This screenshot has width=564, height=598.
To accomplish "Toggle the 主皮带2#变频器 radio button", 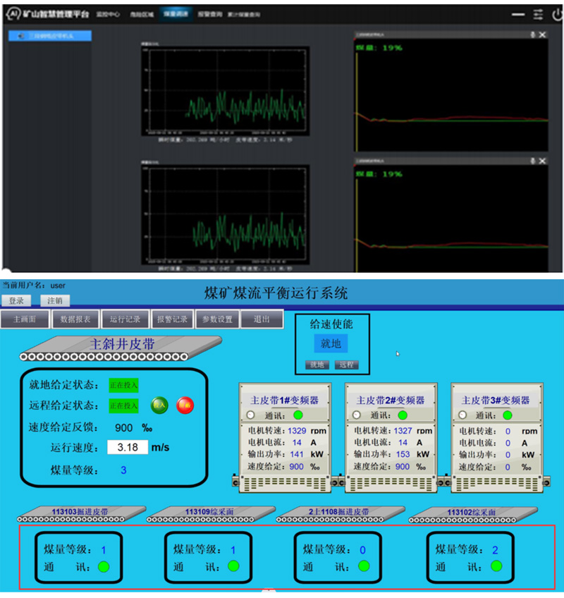I will pos(356,415).
